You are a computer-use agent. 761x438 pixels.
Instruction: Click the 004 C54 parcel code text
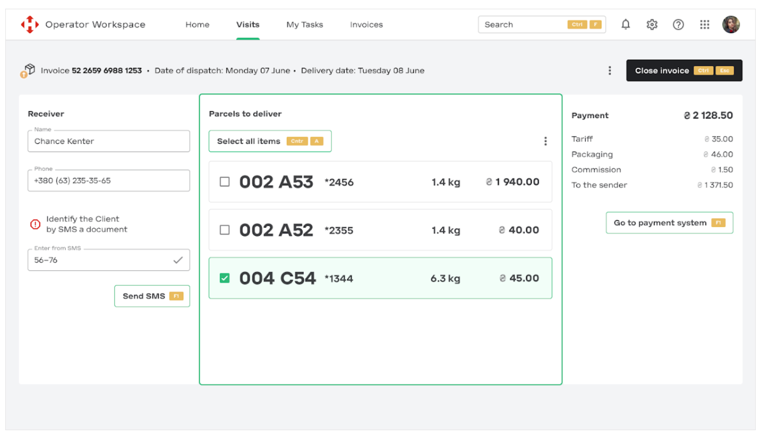click(277, 278)
